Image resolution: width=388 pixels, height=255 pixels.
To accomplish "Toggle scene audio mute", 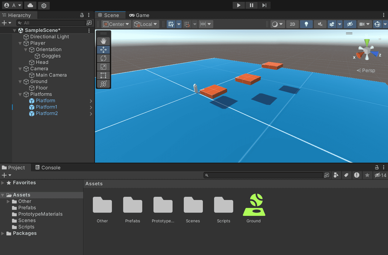I will click(x=320, y=24).
